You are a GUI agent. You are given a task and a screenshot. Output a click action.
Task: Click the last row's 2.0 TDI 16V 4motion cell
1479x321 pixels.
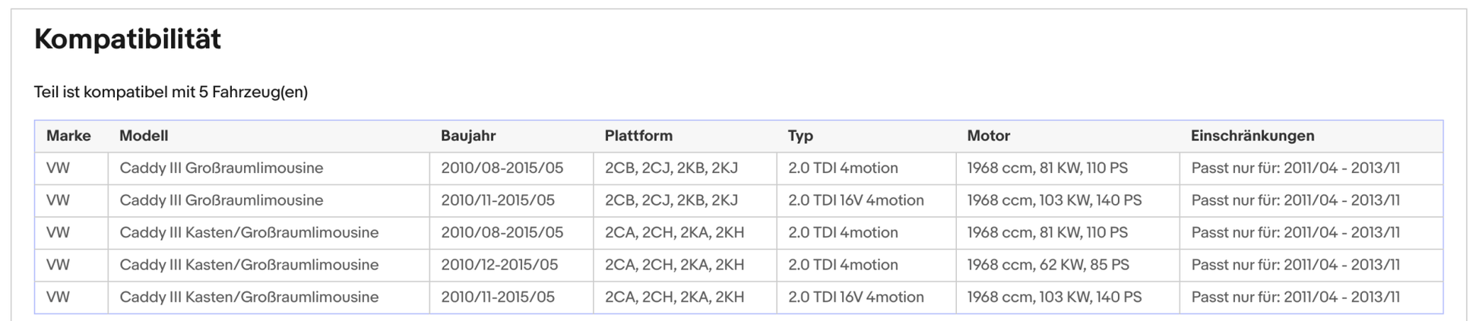(856, 297)
